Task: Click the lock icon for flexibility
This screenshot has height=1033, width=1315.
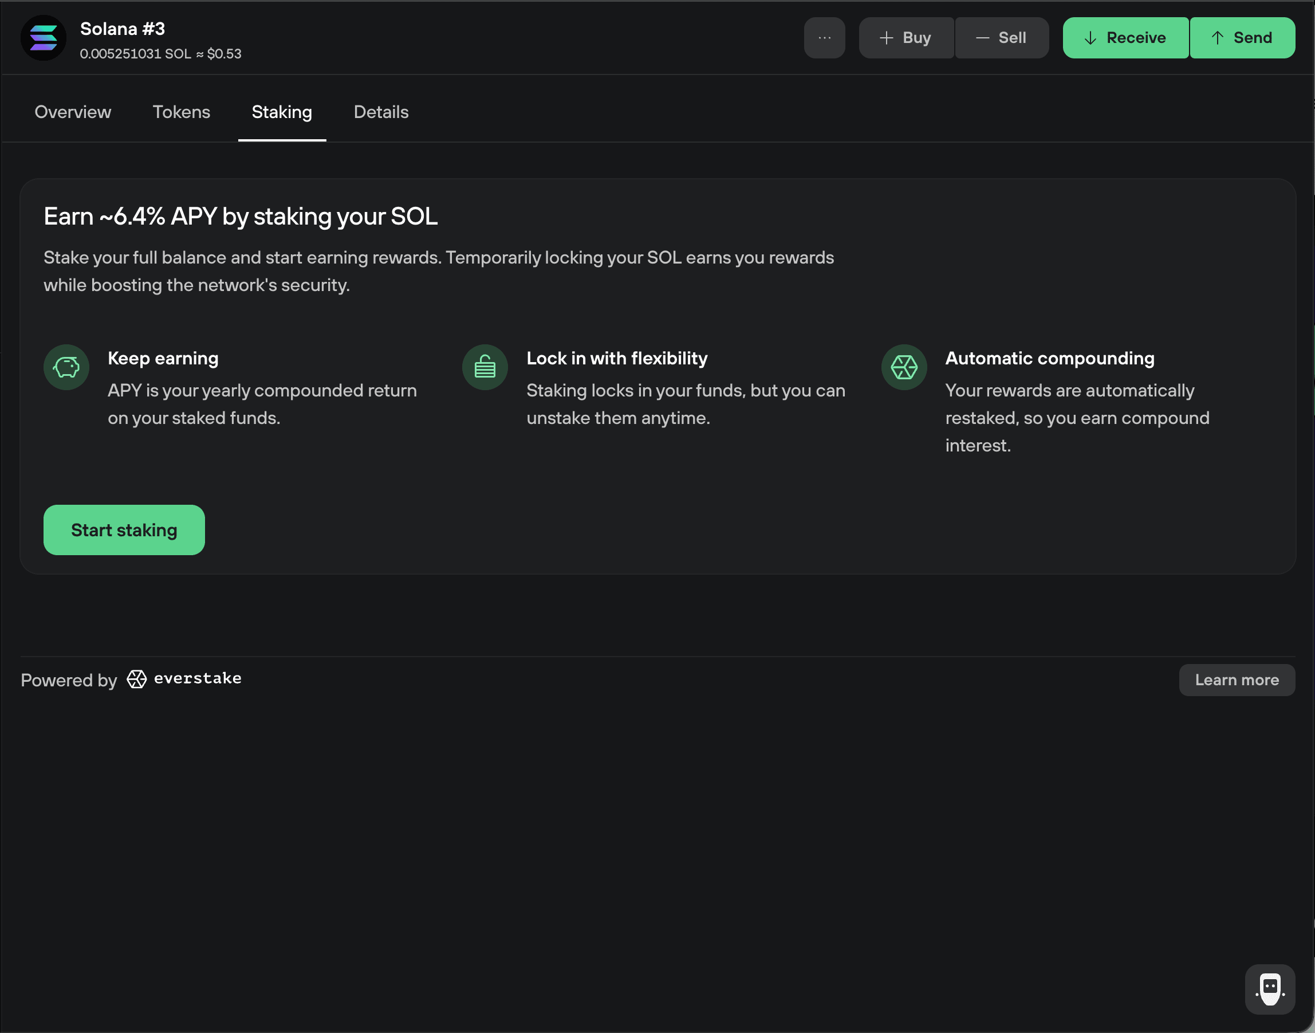Action: pos(485,367)
